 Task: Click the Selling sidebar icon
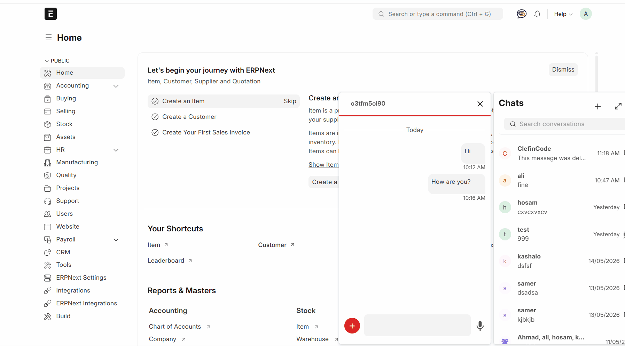[x=48, y=112]
